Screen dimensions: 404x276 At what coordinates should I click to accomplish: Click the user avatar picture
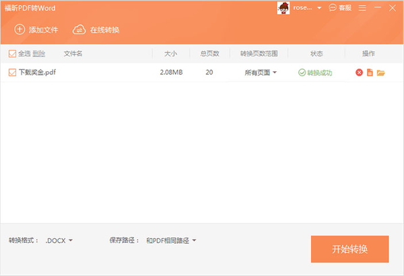[283, 8]
